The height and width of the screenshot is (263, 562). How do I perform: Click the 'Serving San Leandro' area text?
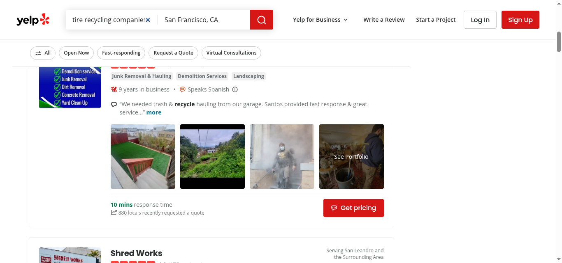point(355,254)
